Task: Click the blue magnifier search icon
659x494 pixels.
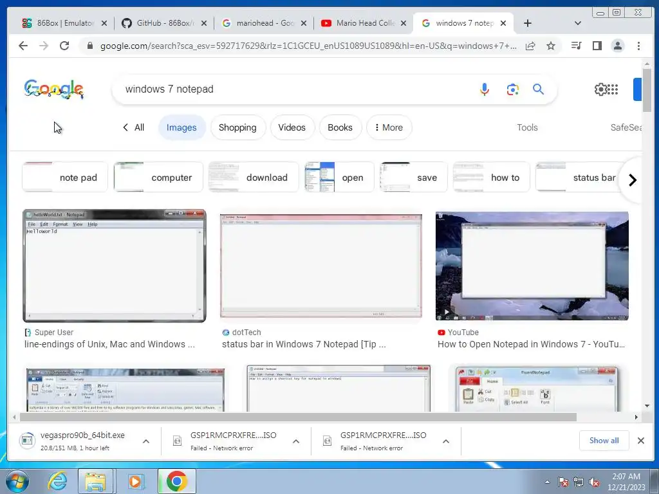Action: pos(539,89)
